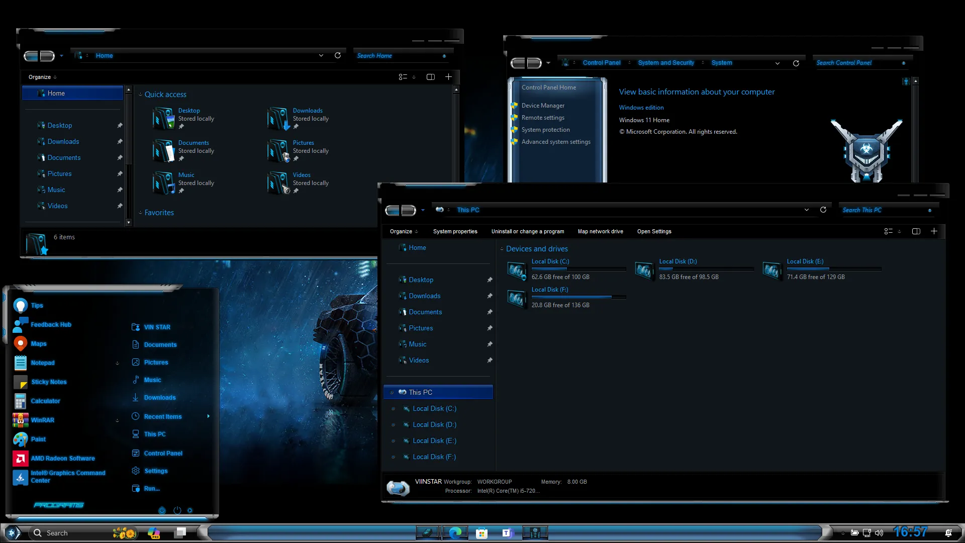Open AMD Radeon Software

[x=63, y=458]
